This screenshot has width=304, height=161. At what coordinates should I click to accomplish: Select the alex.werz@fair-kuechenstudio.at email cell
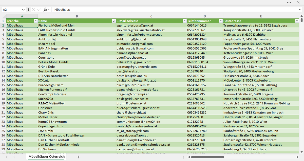(x=151, y=30)
